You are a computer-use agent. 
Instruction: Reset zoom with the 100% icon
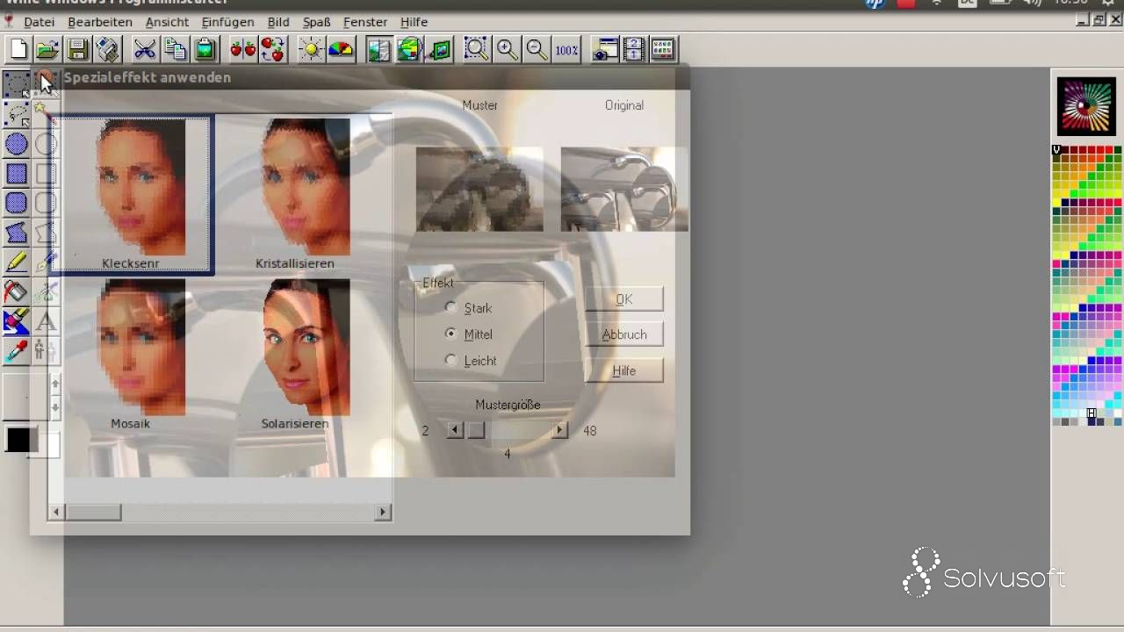point(566,49)
